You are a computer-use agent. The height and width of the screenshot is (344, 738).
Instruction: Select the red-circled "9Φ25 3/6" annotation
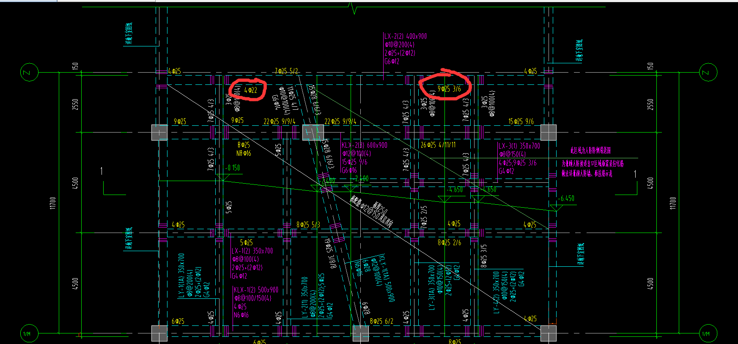coord(449,89)
